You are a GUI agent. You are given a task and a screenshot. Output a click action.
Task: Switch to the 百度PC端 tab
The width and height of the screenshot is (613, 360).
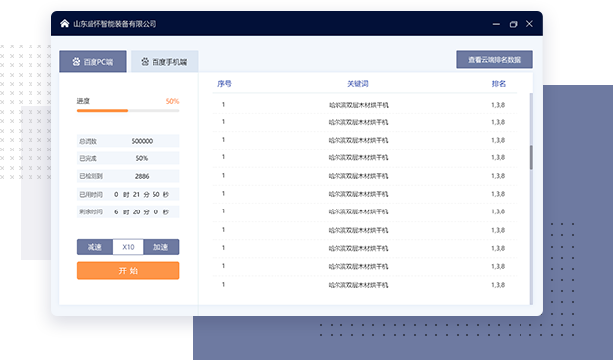coord(92,61)
